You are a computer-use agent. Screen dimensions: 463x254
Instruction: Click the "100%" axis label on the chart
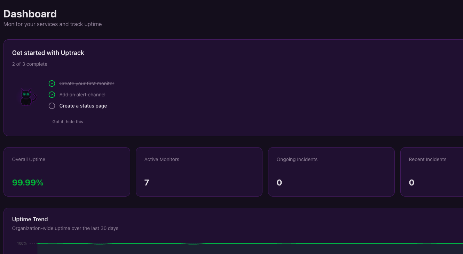click(22, 243)
